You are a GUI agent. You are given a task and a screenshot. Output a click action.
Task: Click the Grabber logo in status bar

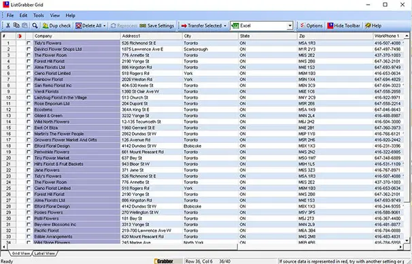point(164,261)
